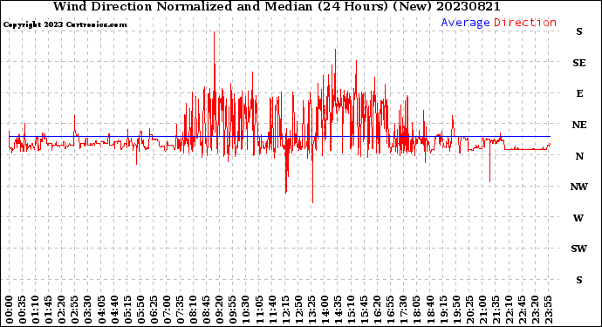Screen dimensions: 602x327
Task: Click the 12:15 time axis label
Action: click(x=285, y=310)
